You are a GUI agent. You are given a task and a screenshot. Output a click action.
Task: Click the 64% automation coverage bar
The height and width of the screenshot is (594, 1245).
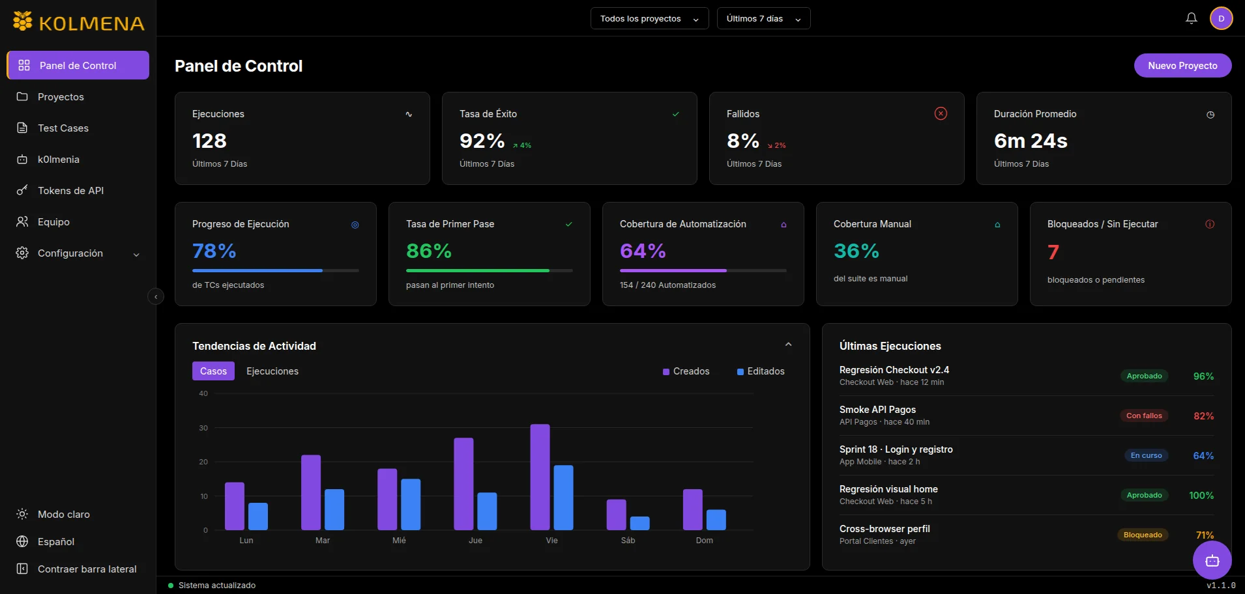(703, 270)
